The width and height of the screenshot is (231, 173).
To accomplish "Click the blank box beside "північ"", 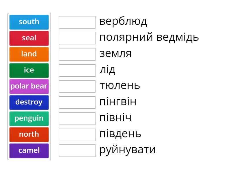I will (x=77, y=119).
